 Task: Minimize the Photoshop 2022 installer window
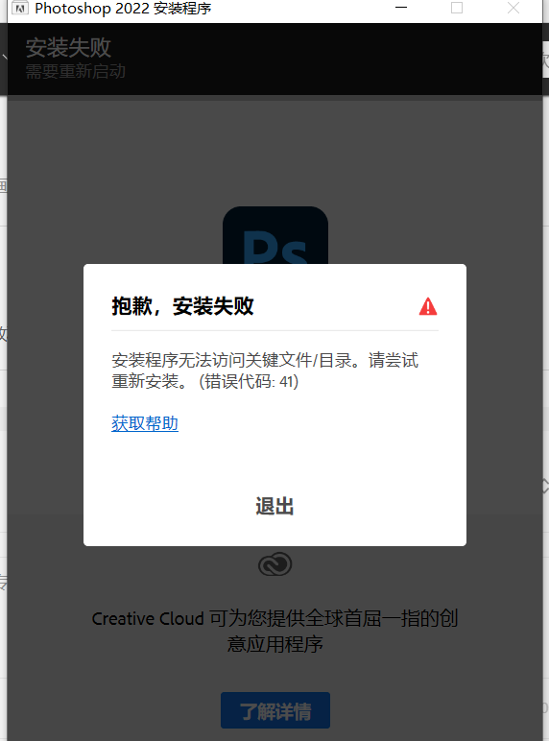pos(401,8)
